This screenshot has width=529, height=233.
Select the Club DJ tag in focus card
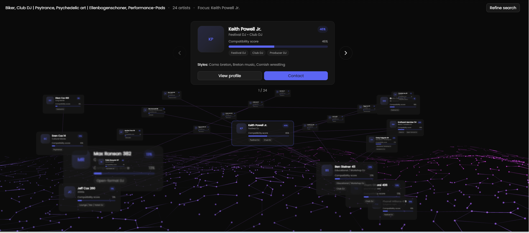257,53
